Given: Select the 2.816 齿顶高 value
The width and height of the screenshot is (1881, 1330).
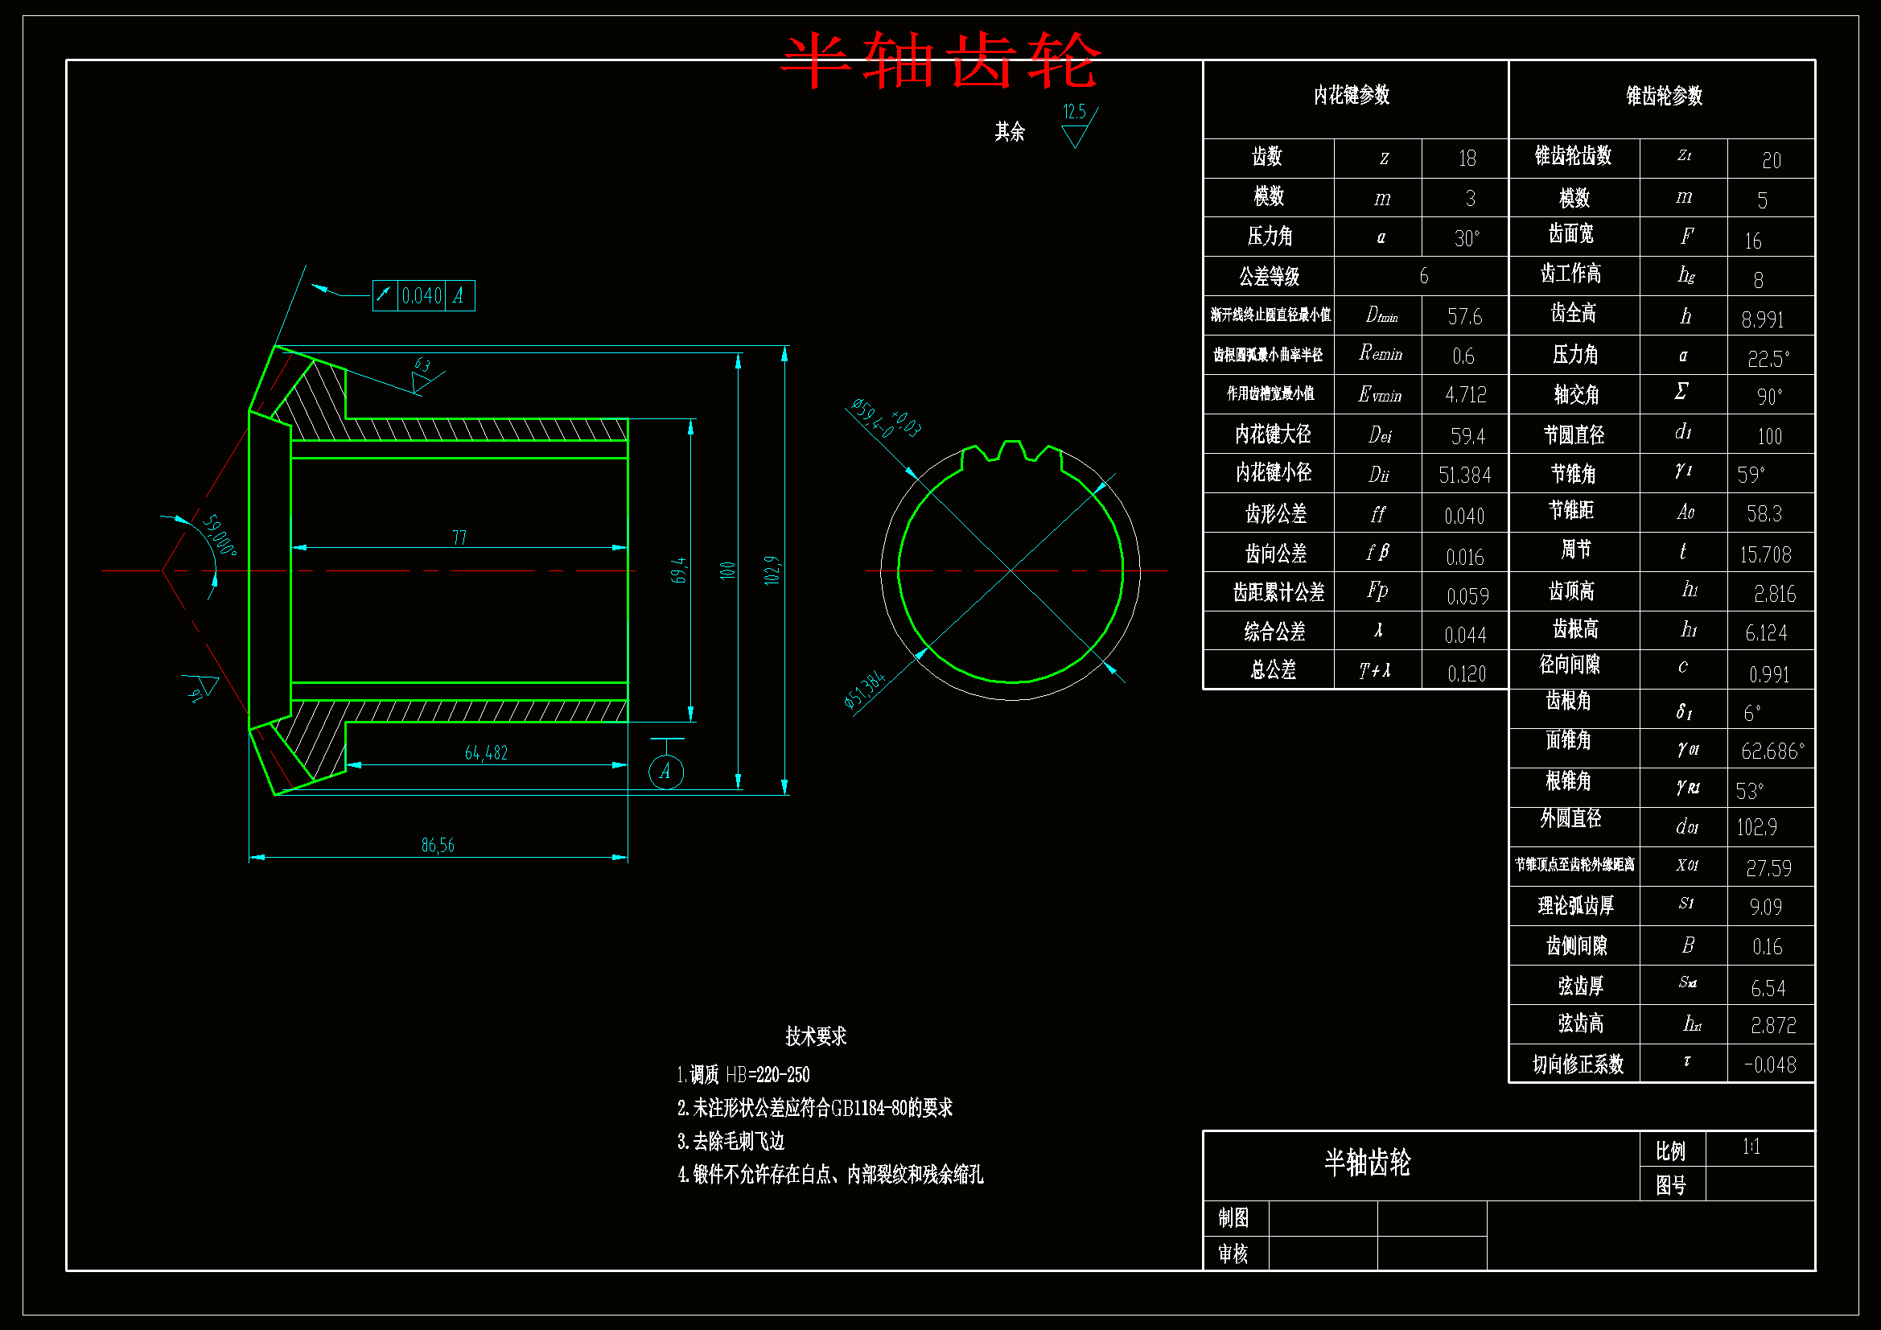Looking at the screenshot, I should point(1775,594).
